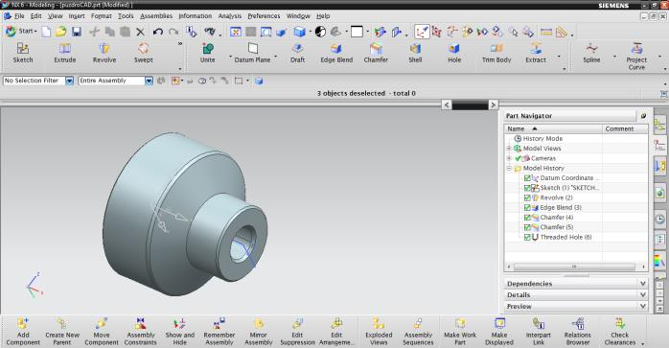Choose the Revolve feature tool
This screenshot has height=348, width=669.
click(x=104, y=53)
